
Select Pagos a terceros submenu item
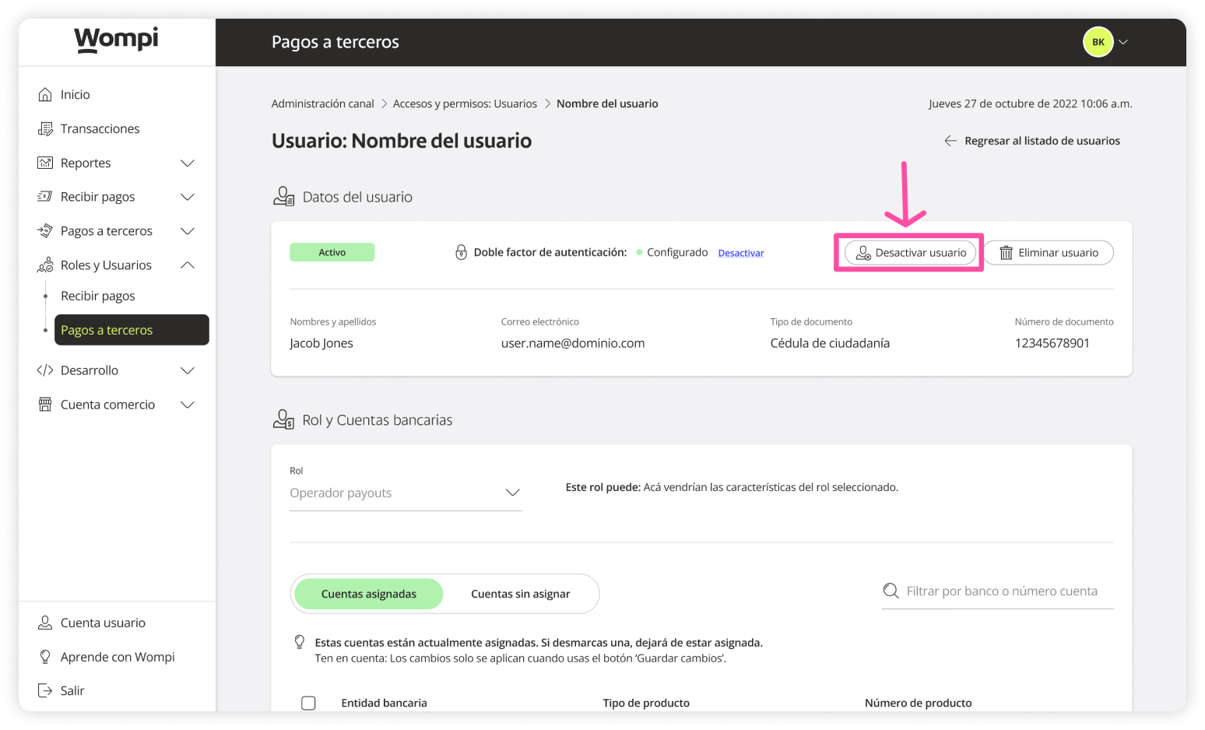(x=132, y=330)
